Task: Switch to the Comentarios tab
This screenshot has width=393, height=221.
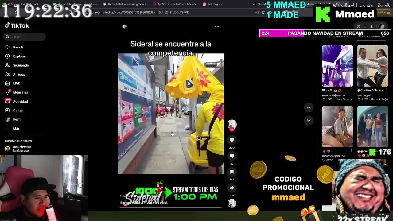Action: [x=339, y=36]
